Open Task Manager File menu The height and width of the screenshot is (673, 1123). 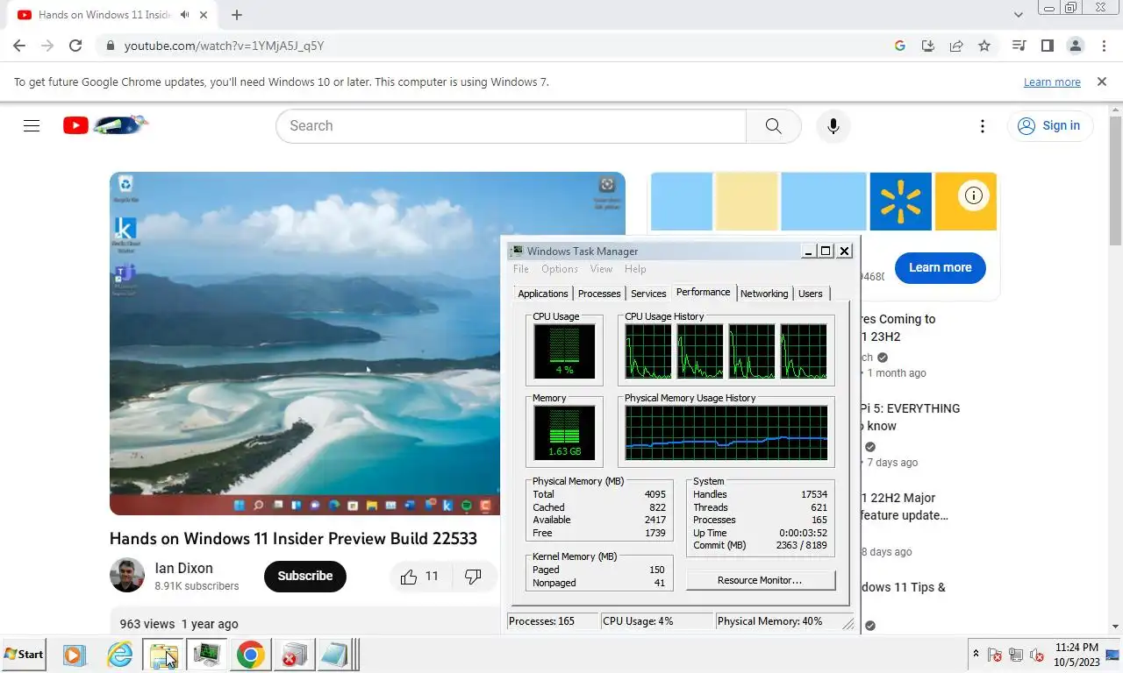point(521,269)
